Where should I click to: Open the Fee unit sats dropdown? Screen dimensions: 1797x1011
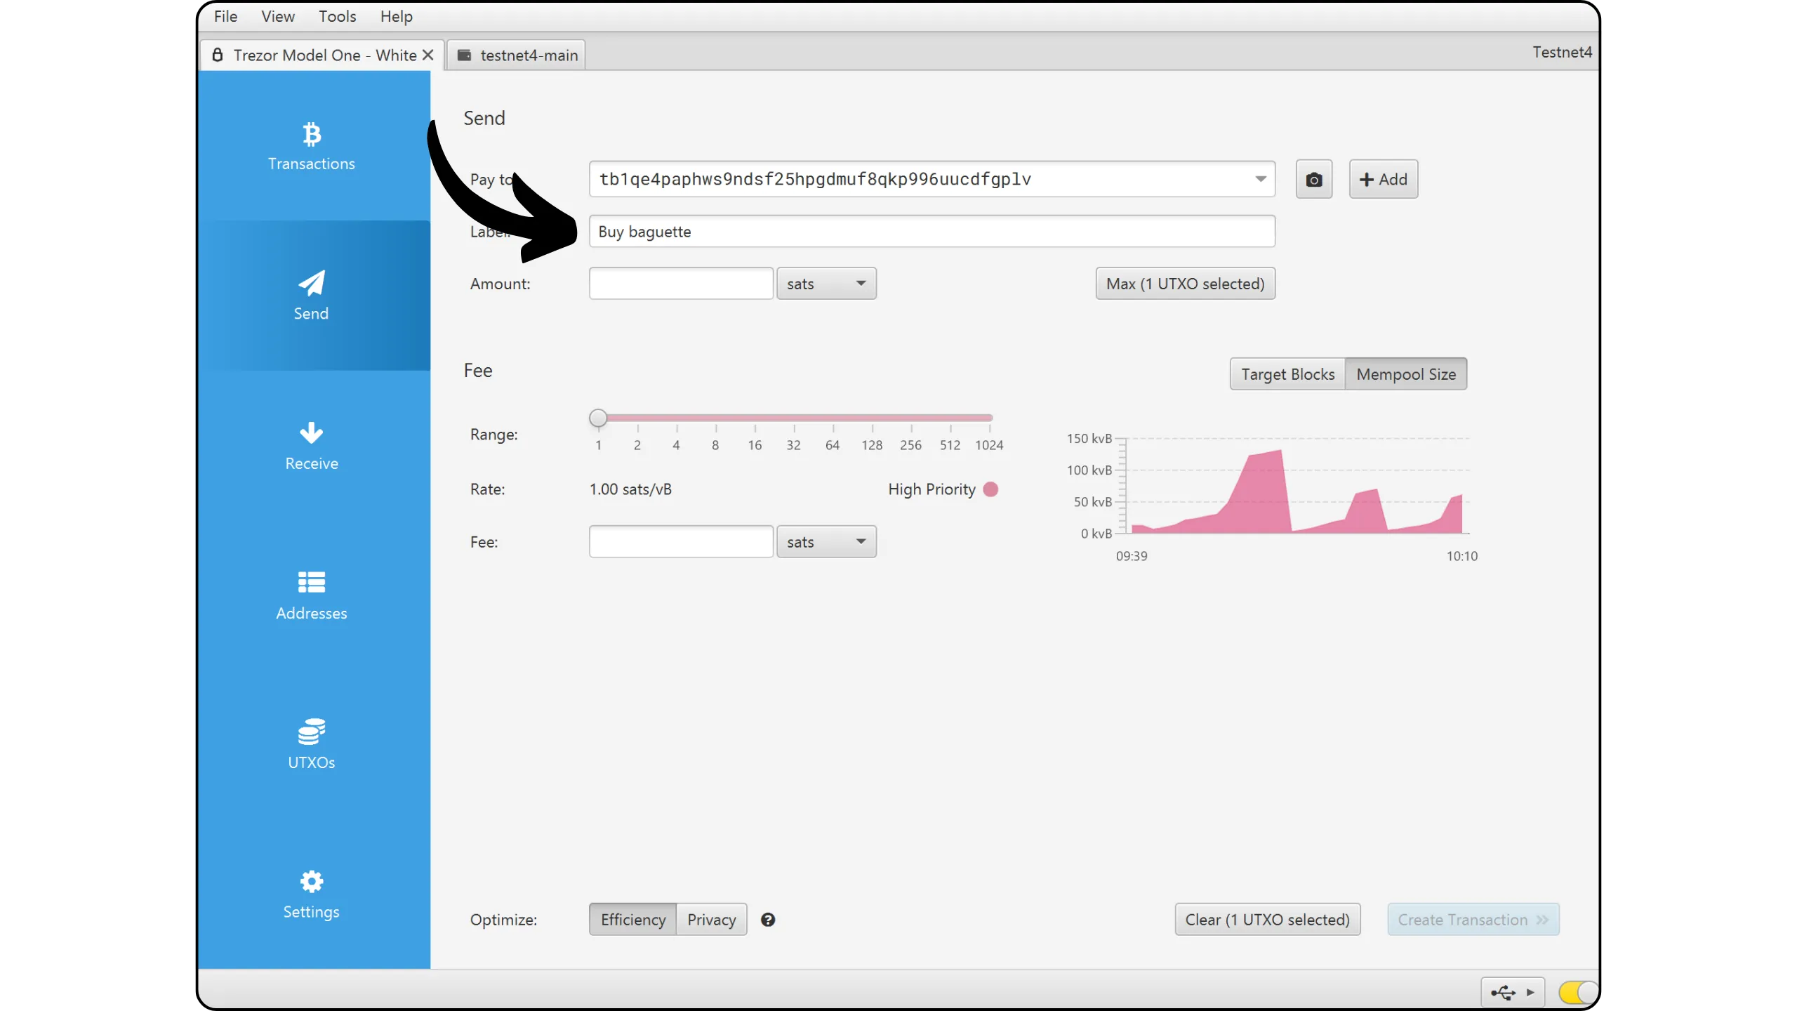tap(826, 542)
